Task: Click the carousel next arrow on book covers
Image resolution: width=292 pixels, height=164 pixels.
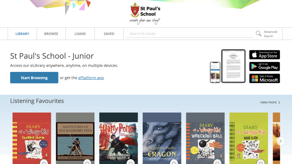Action: pyautogui.click(x=281, y=141)
